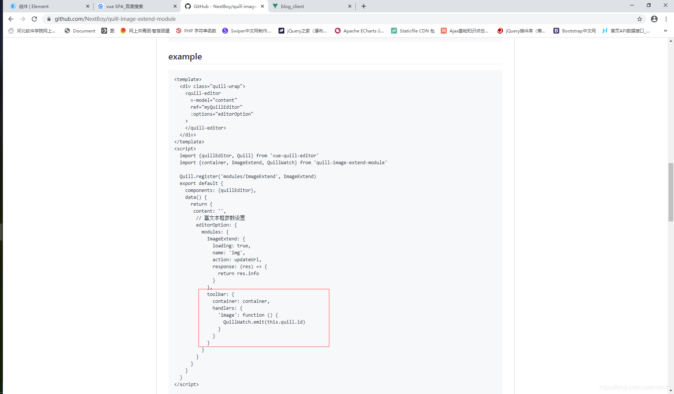Click the page scrollbar thumb
Viewport: 674px width, 394px height.
(671, 192)
